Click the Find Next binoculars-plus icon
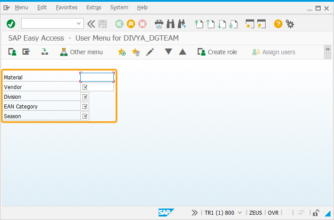334x220 pixels. [x=182, y=24]
